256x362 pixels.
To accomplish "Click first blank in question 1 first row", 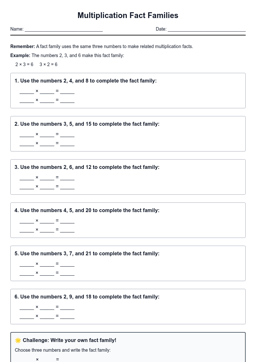I will [27, 92].
